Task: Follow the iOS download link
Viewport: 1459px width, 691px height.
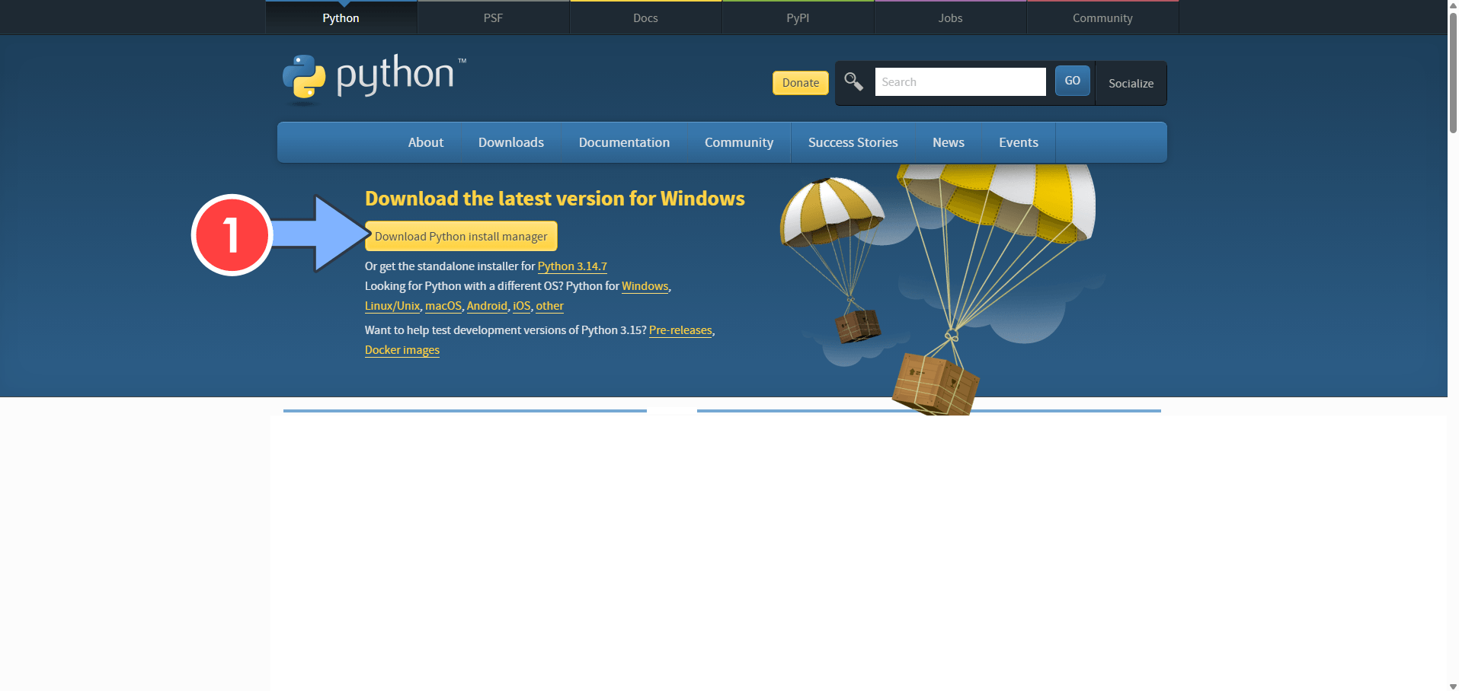Action: (x=522, y=306)
